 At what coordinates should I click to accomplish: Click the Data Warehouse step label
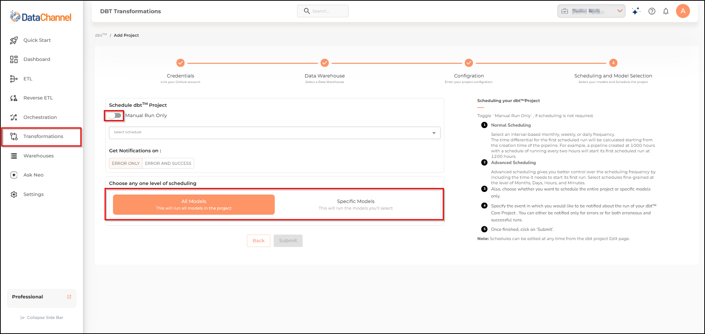[325, 76]
